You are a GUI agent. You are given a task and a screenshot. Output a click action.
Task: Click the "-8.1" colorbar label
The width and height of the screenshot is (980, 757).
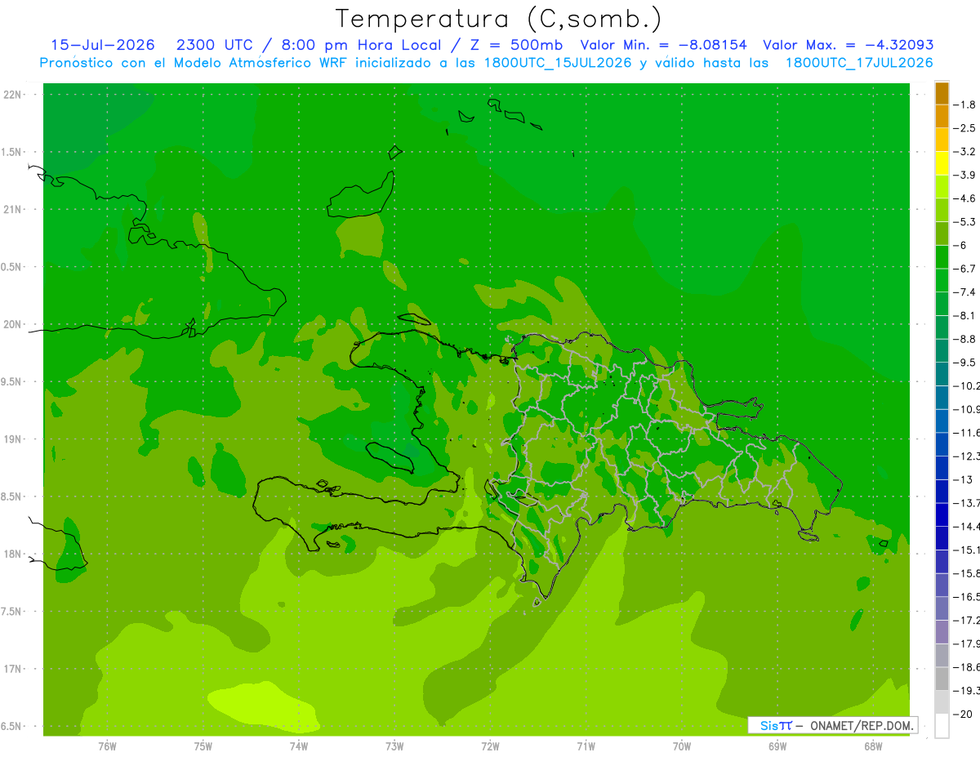(965, 315)
